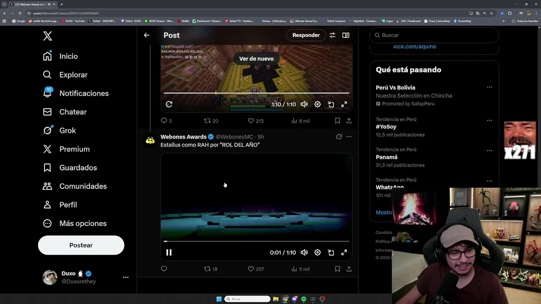
Task: Open @WebonesMC handle link
Action: pyautogui.click(x=234, y=137)
